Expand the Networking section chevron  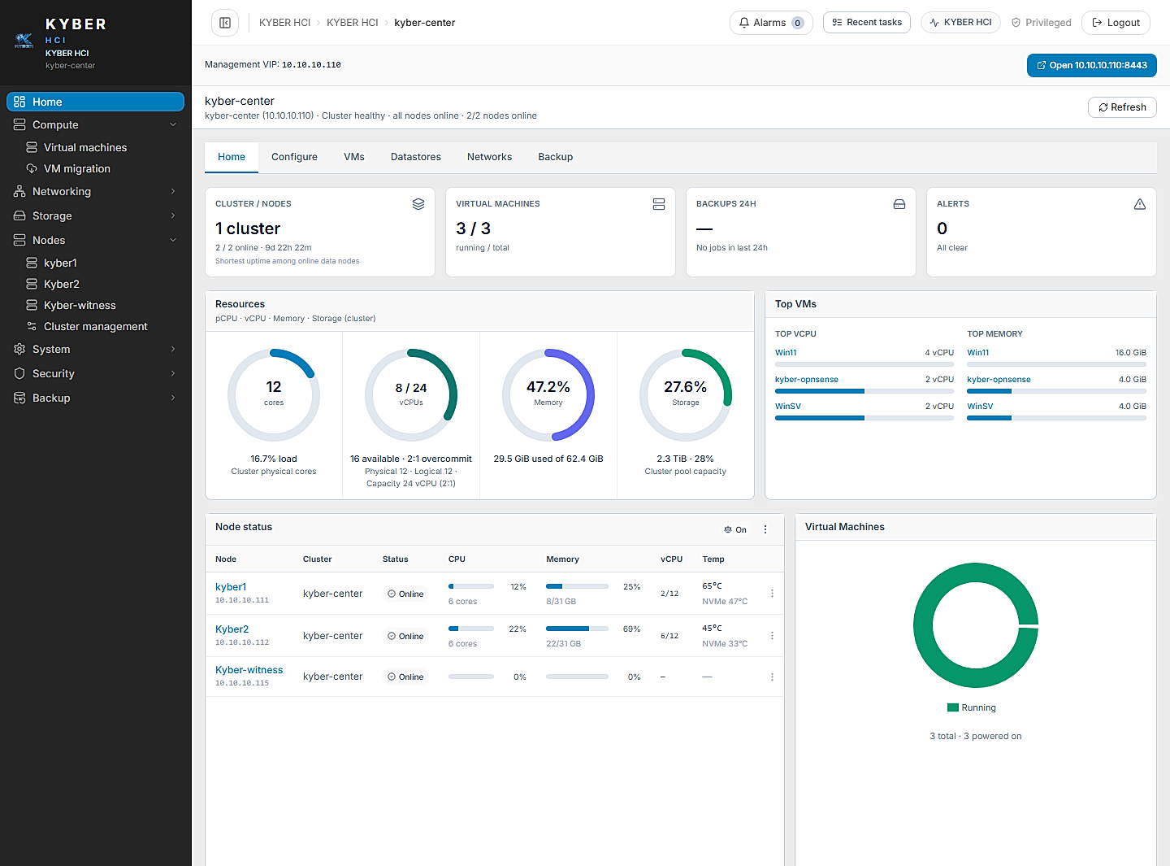[173, 191]
